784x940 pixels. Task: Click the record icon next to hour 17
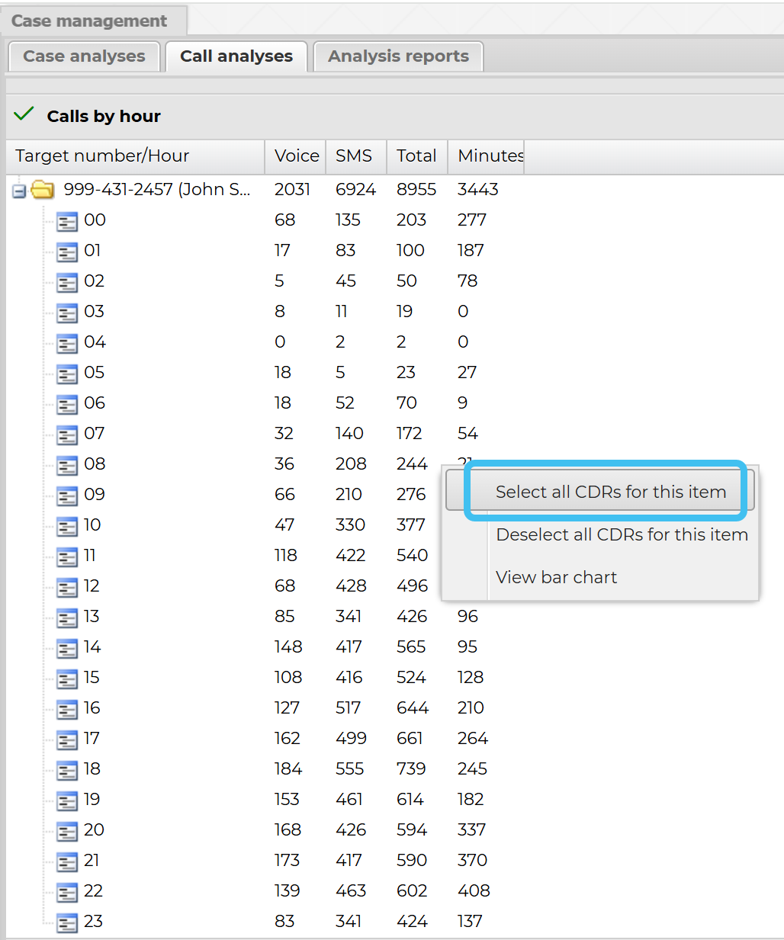(67, 739)
